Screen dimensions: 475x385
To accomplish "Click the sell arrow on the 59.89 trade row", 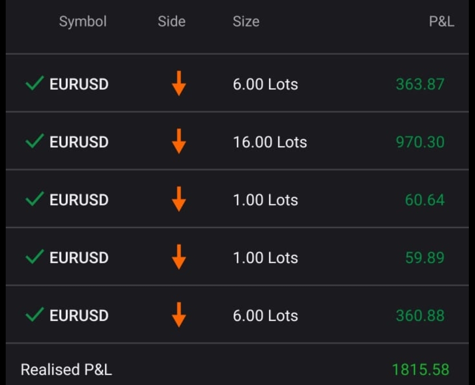I will [x=179, y=257].
